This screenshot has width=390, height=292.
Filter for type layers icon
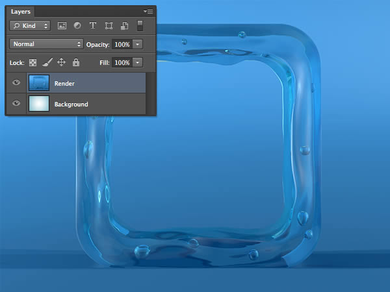coord(93,25)
